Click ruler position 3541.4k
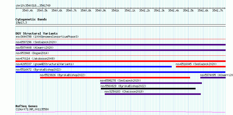Viewport: 233px width, 115px height. [x=174, y=10]
